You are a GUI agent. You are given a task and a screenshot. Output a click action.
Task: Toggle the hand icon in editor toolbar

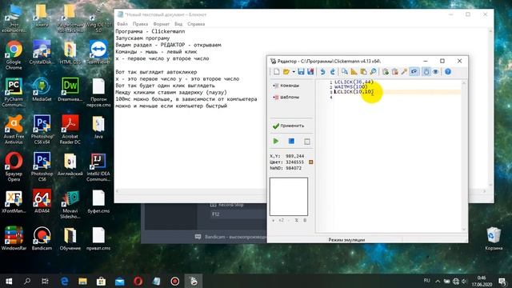[x=426, y=71]
